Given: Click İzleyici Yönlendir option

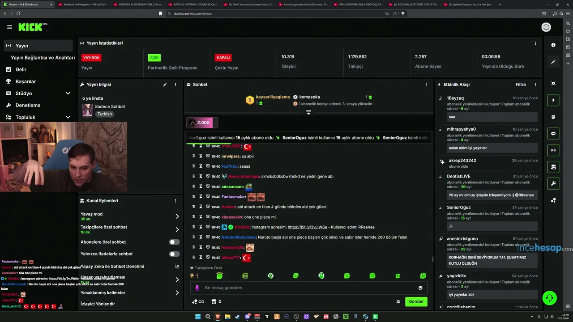Looking at the screenshot, I should 98,304.
